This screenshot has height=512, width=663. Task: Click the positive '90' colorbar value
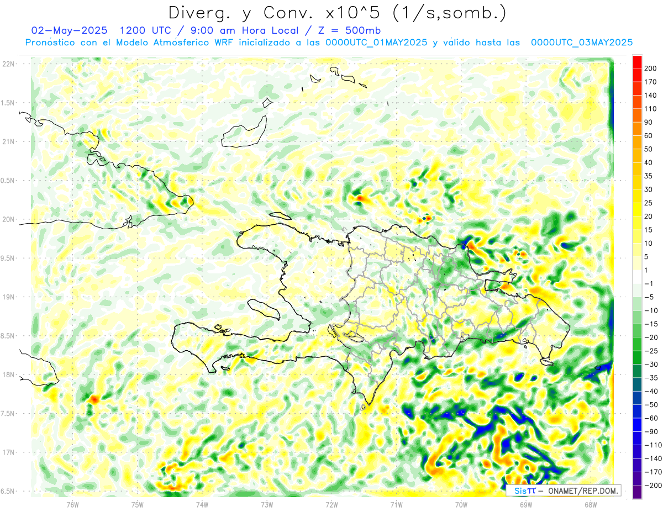pyautogui.click(x=649, y=122)
